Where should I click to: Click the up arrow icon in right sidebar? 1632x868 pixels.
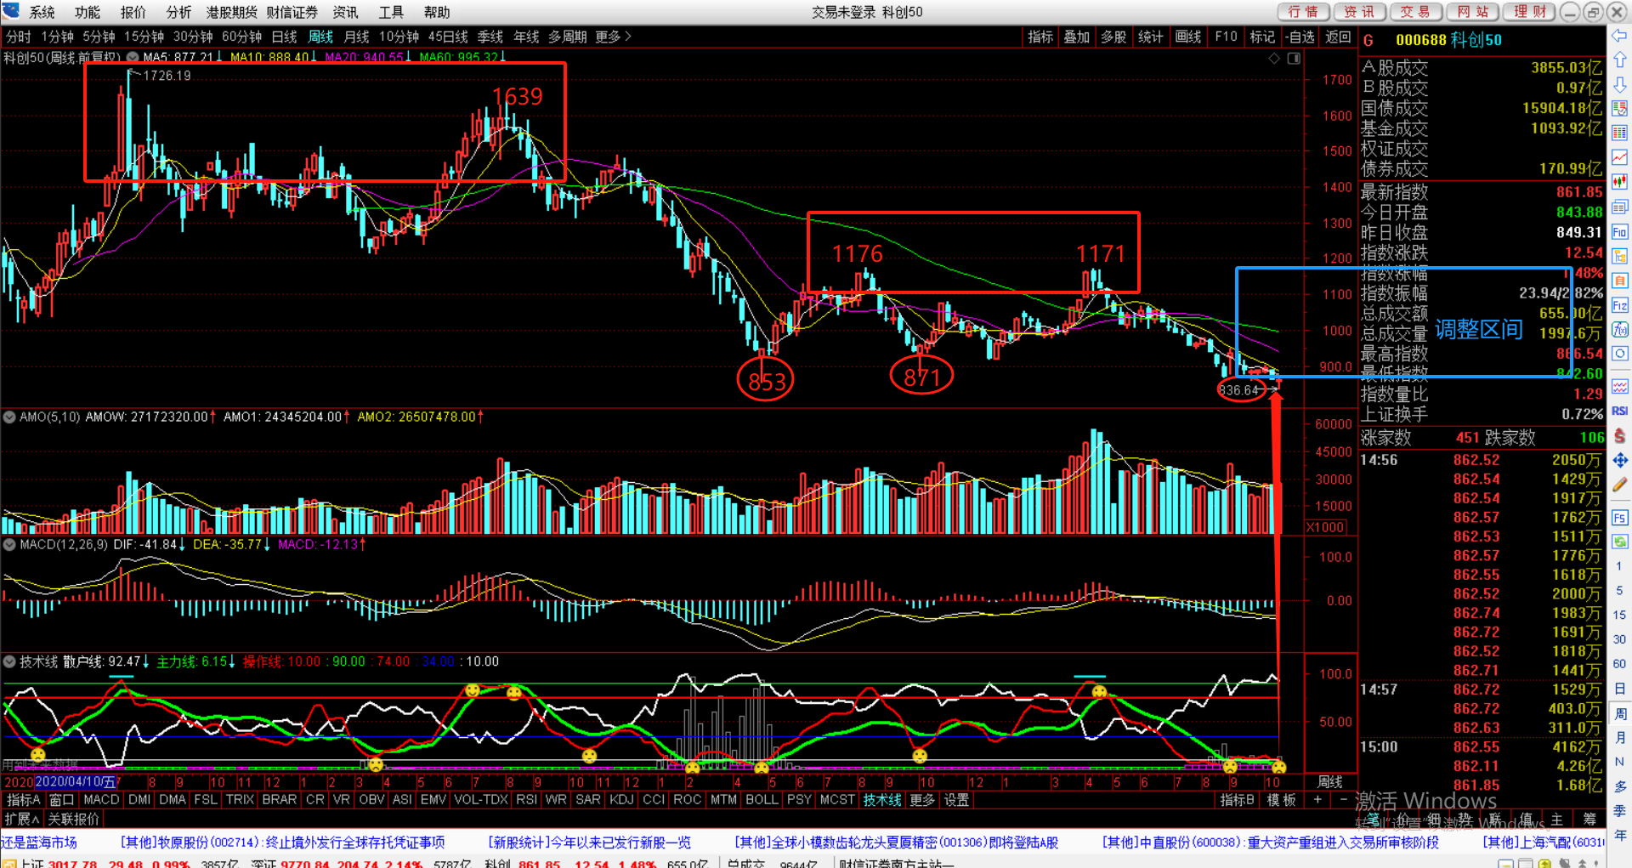click(x=1620, y=60)
